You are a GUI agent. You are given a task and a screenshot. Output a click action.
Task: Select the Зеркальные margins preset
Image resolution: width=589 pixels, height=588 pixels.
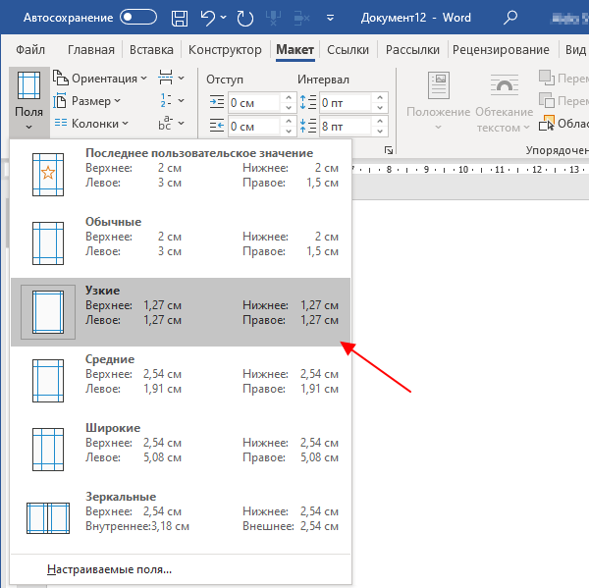[x=181, y=518]
